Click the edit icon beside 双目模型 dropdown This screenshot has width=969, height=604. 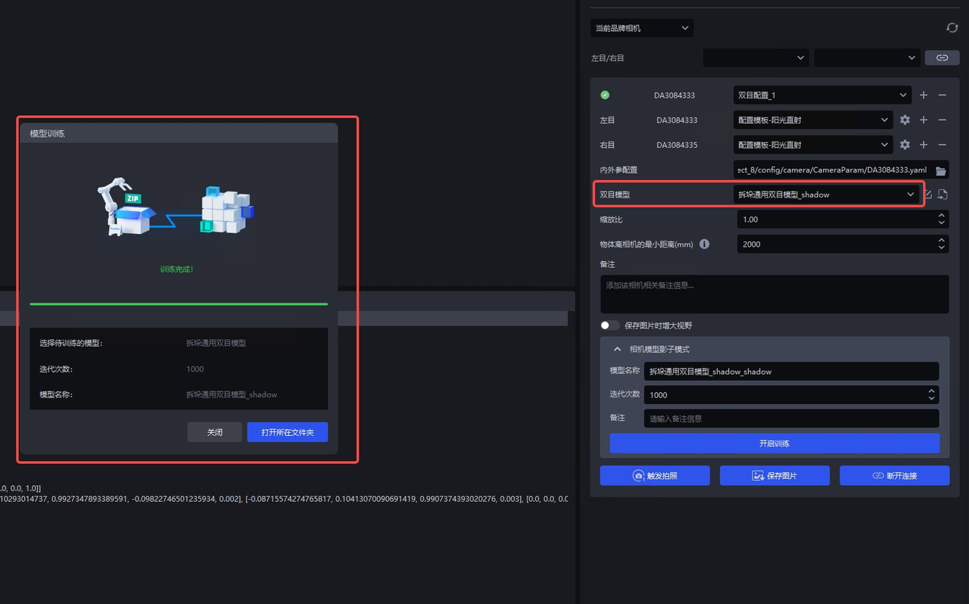(928, 195)
